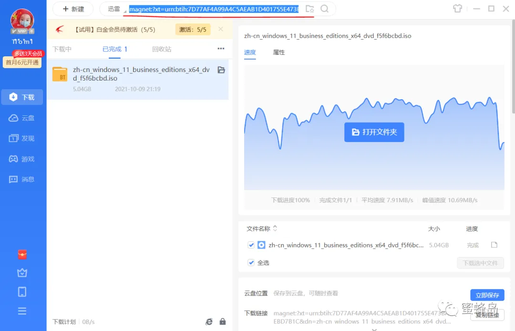The image size is (515, 331).
Task: Click the 立即保存 save to cloud button
Action: [487, 295]
